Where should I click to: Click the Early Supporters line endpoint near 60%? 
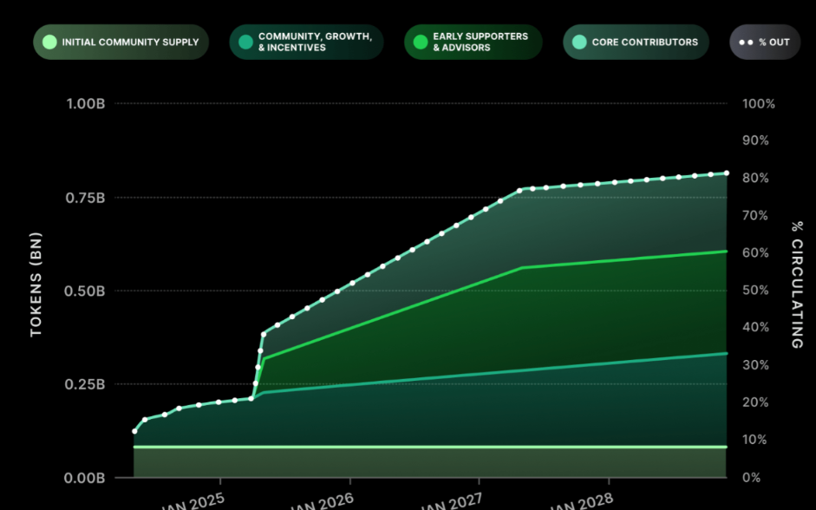726,252
